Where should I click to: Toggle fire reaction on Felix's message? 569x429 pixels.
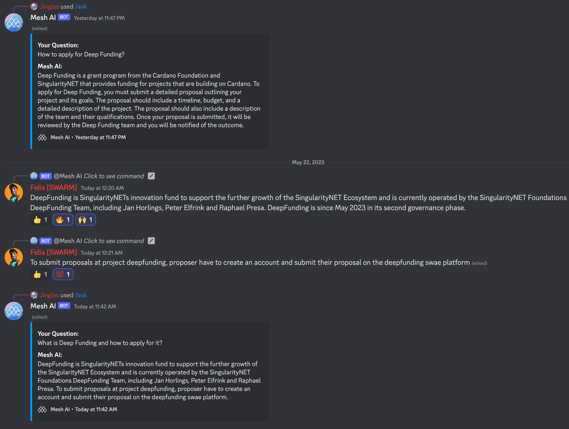click(x=63, y=220)
